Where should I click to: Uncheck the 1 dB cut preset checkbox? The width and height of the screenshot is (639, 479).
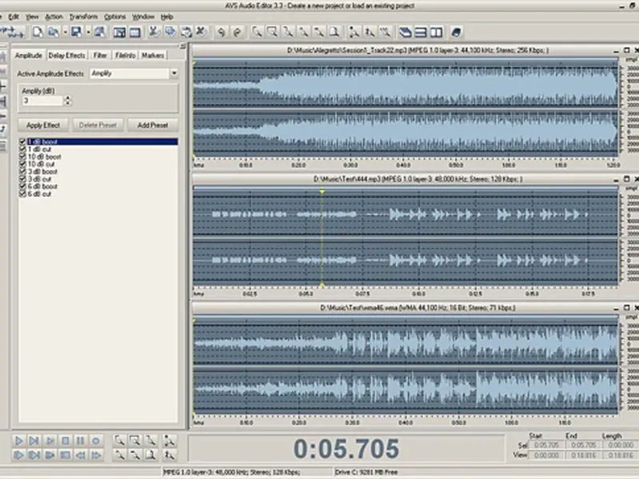pyautogui.click(x=22, y=149)
